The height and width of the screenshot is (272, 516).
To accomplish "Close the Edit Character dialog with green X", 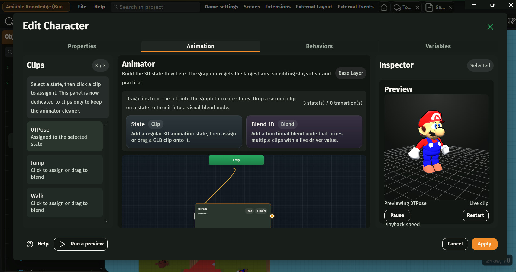I will point(490,27).
